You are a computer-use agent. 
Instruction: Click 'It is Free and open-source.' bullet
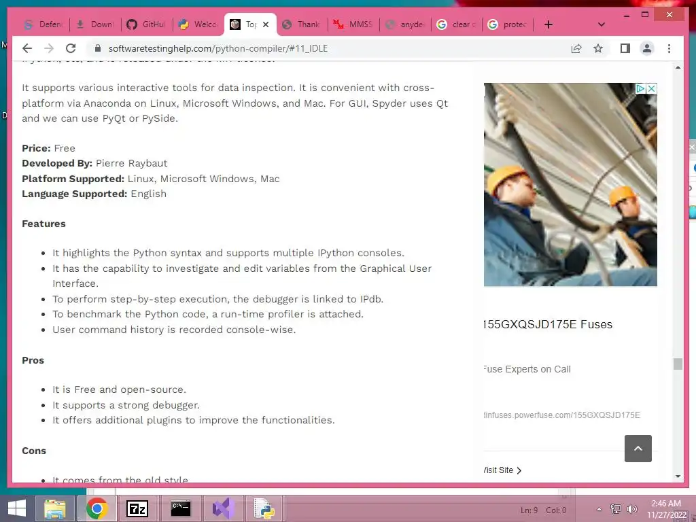pos(120,389)
